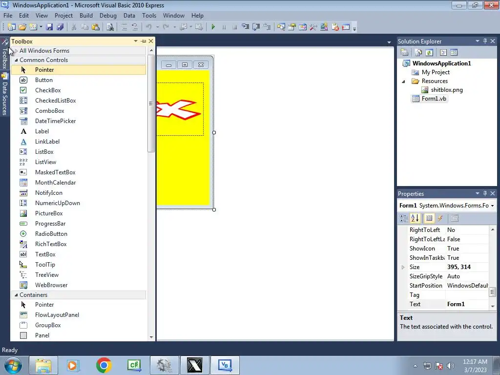Click the Step Into toolbar icon
The width and height of the screenshot is (500, 375).
tap(246, 27)
